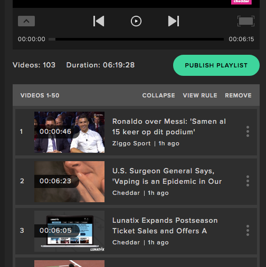Toggle fullscreen mode icon
Screen dimensions: 266x267
pyautogui.click(x=246, y=21)
